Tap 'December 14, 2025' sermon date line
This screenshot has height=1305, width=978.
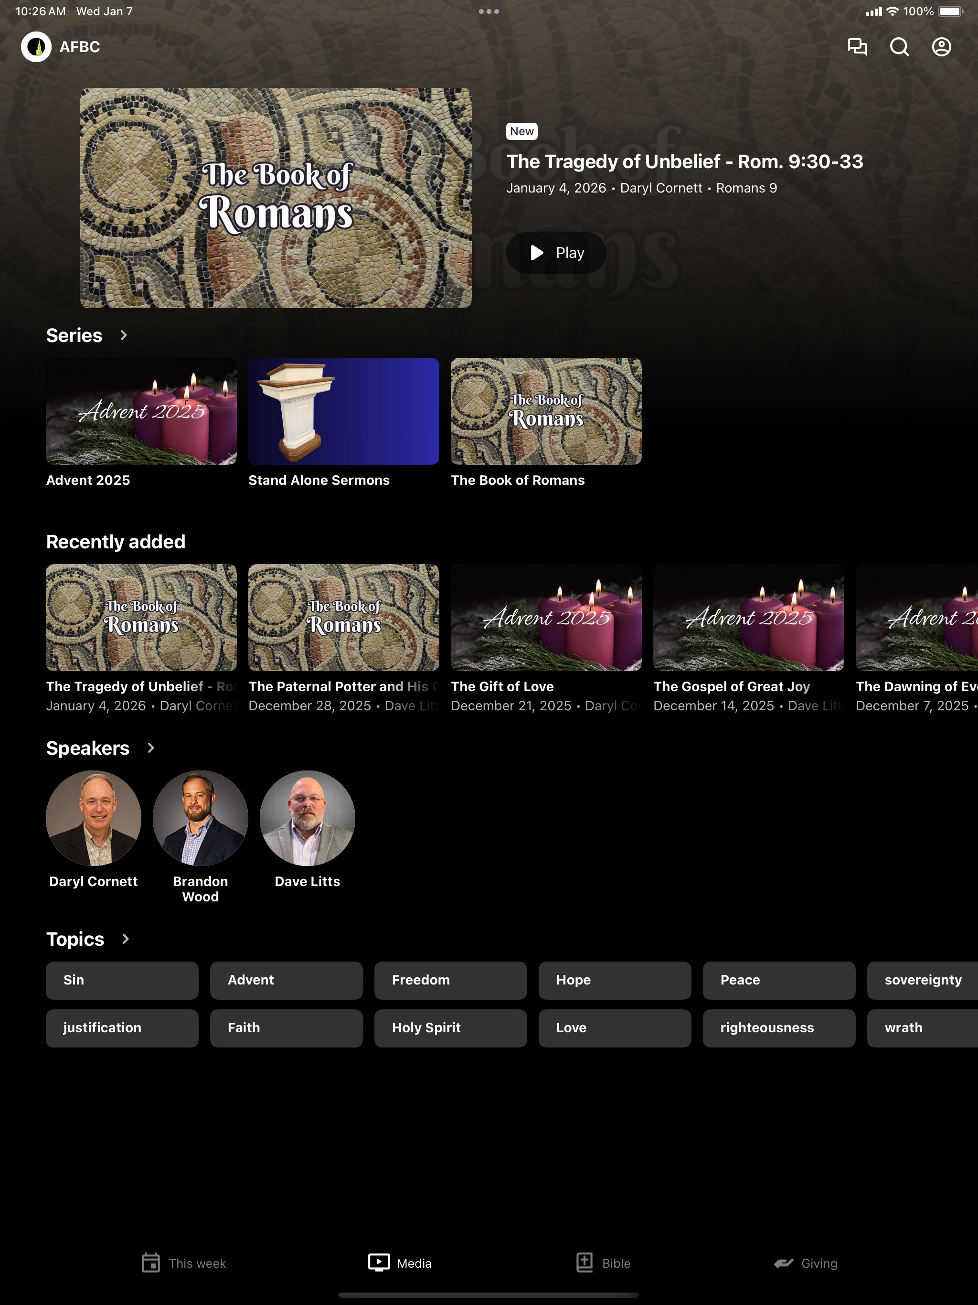pyautogui.click(x=748, y=706)
